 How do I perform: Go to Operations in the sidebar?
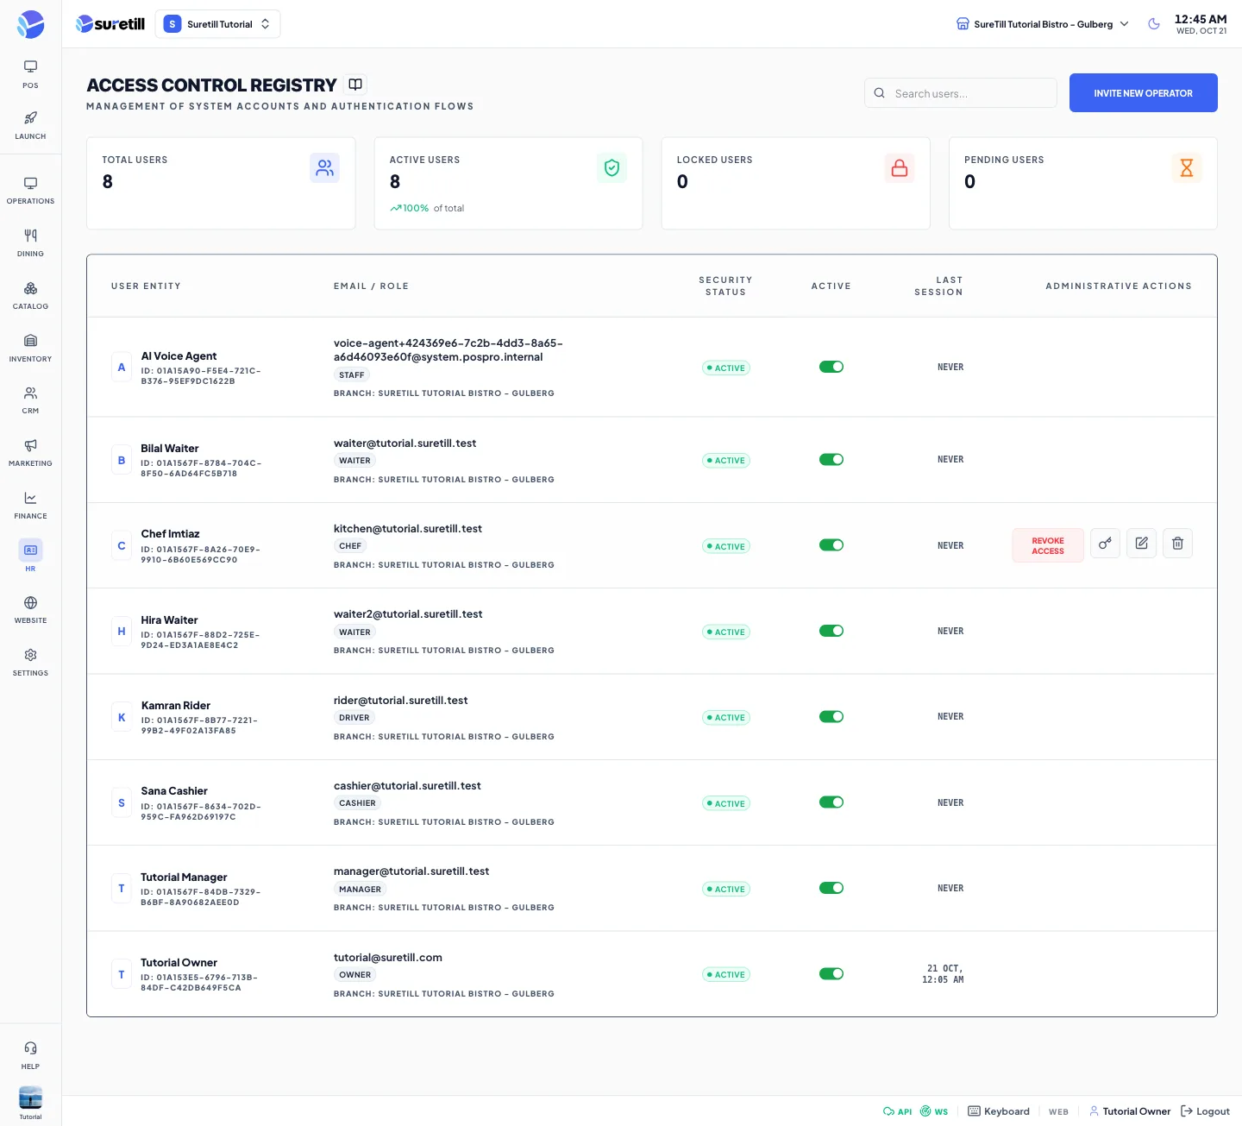(30, 191)
